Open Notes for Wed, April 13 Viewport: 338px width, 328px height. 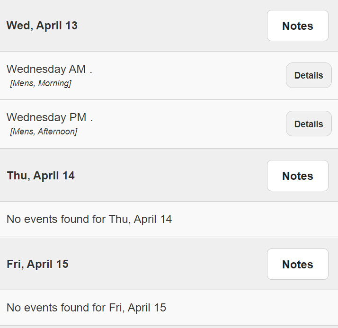[x=297, y=26]
